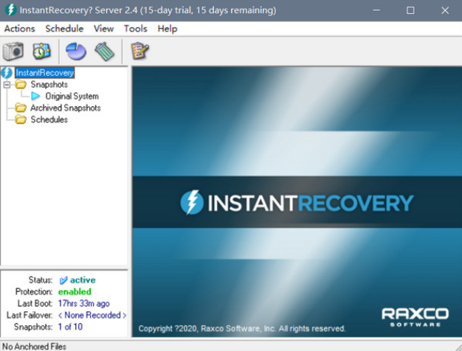Image resolution: width=462 pixels, height=351 pixels.
Task: Click the '1 of 10' snapshots link
Action: (x=70, y=327)
